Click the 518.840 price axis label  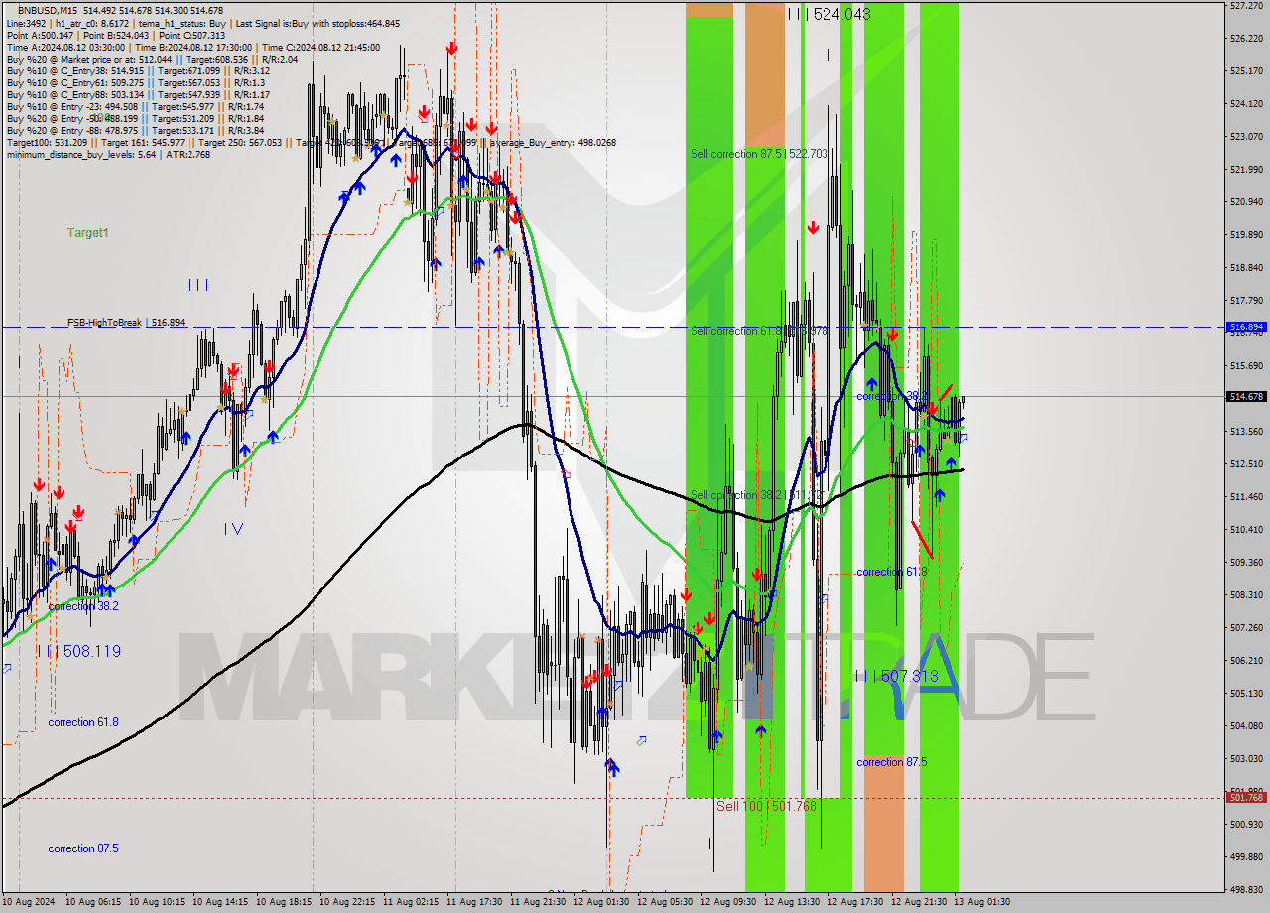click(x=1246, y=268)
